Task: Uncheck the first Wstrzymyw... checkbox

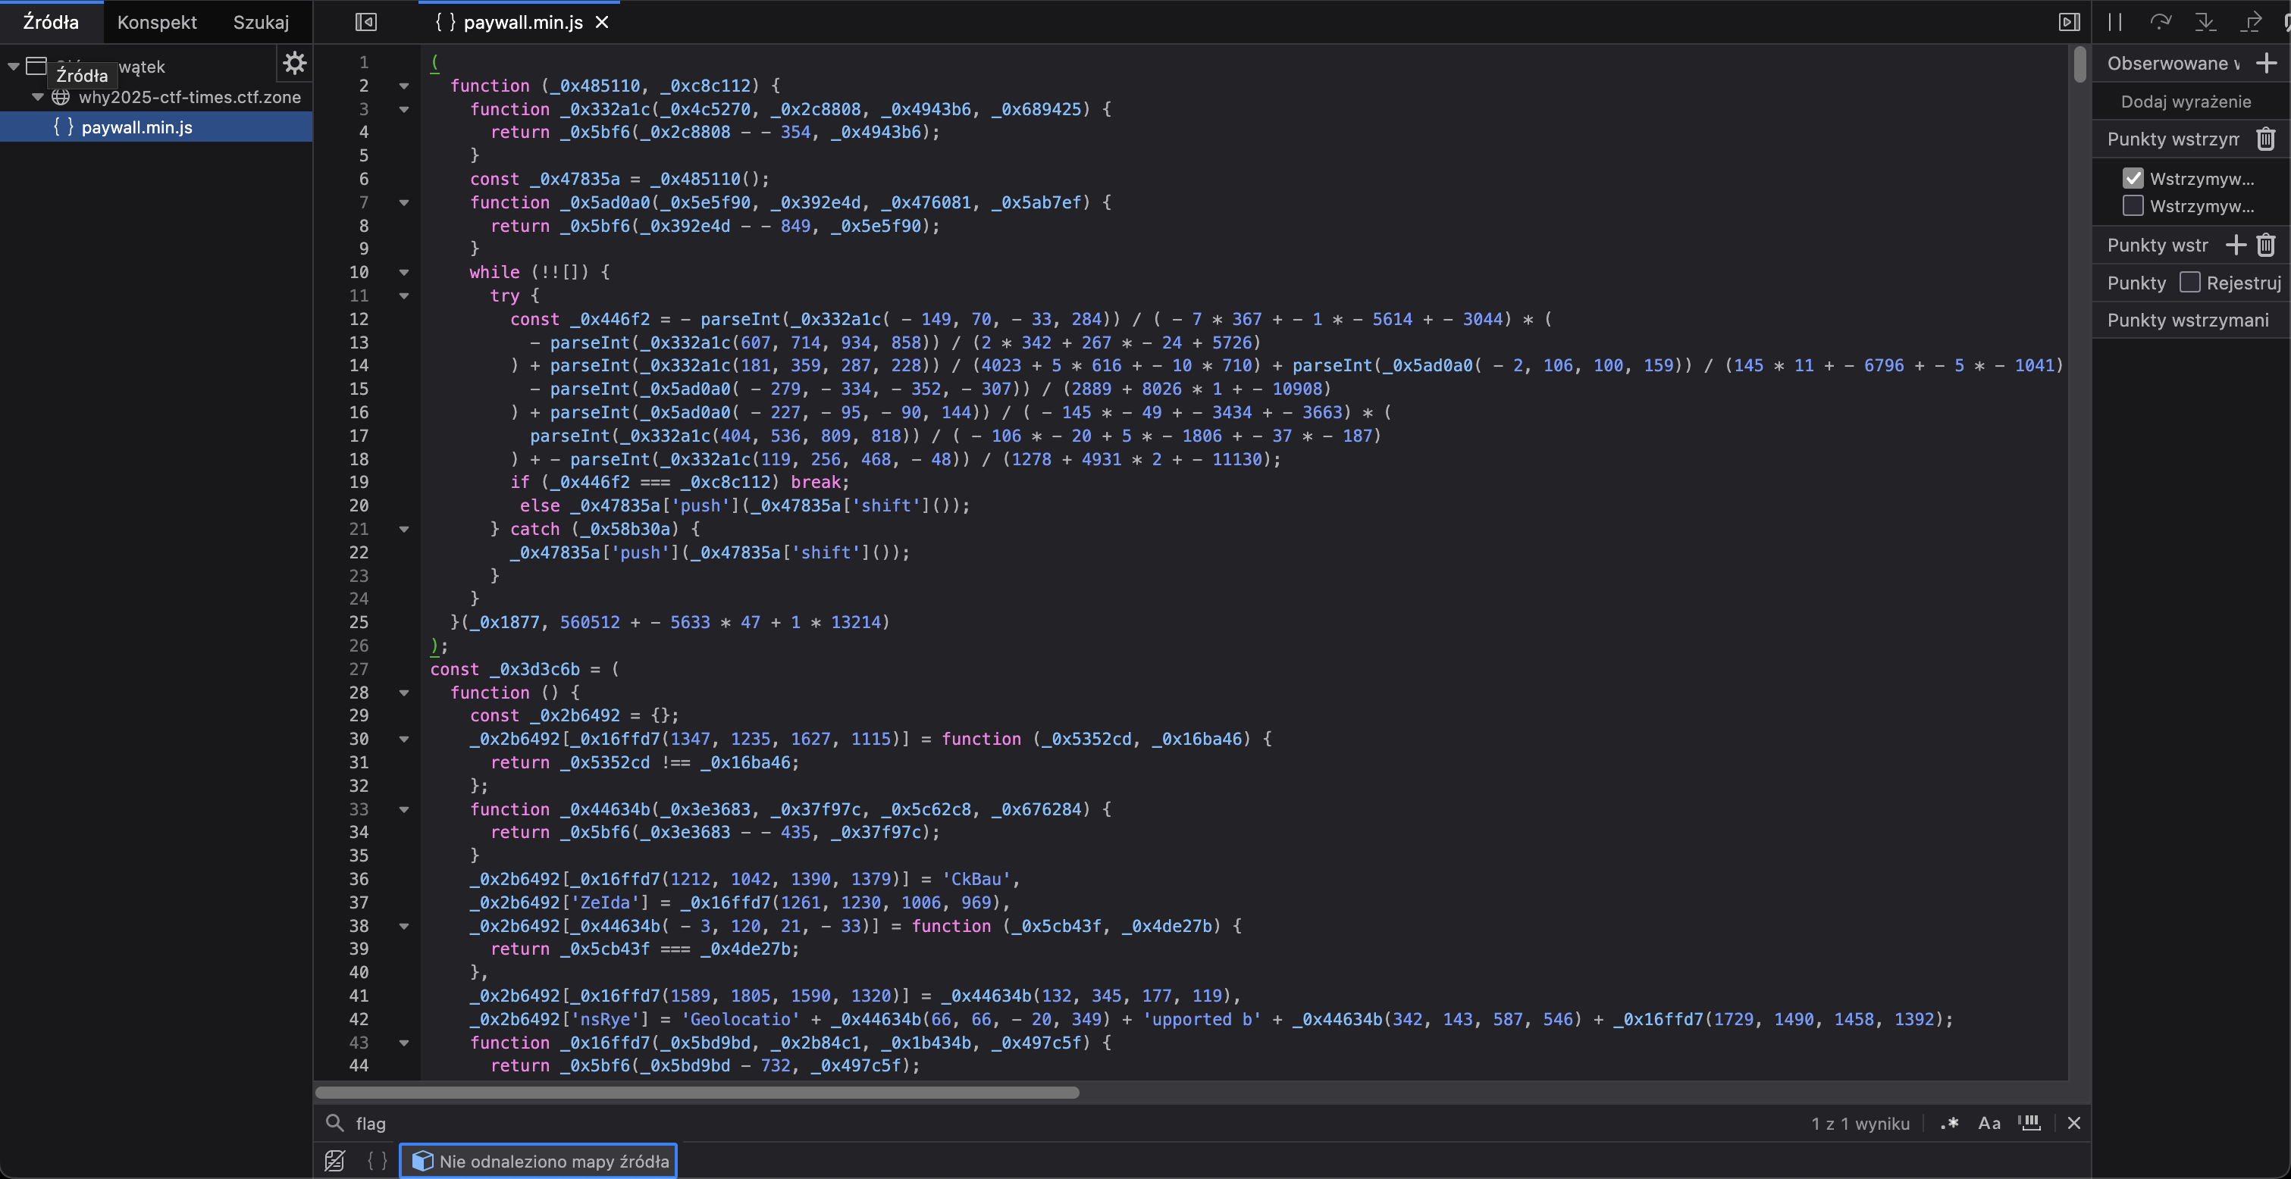Action: [x=2132, y=178]
